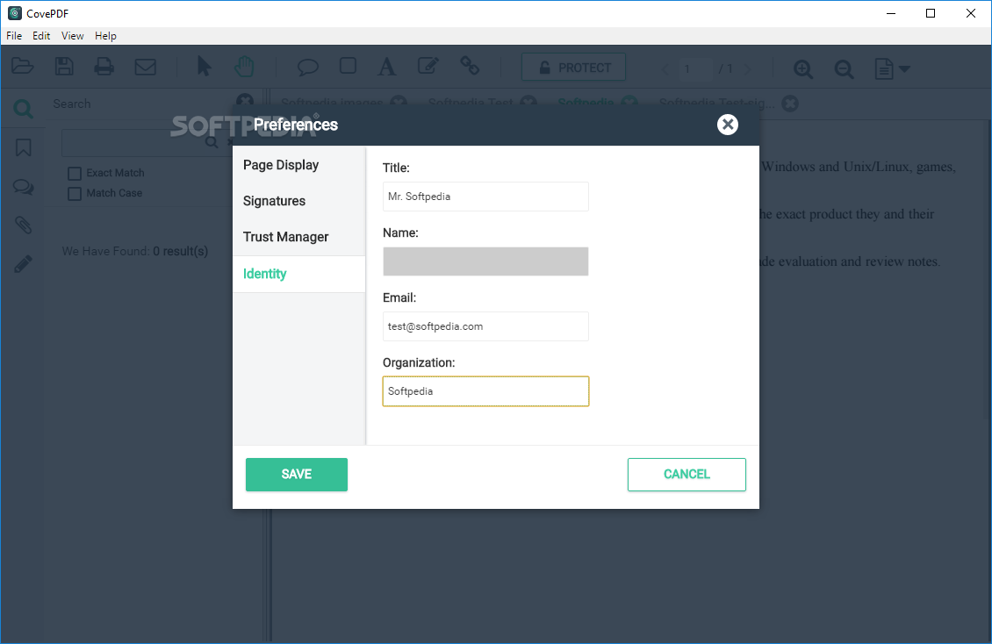Screen dimensions: 992x644
Task: Click the PROTECT button in the toolbar
Action: pos(574,67)
